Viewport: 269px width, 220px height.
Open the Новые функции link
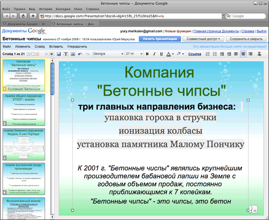178,31
